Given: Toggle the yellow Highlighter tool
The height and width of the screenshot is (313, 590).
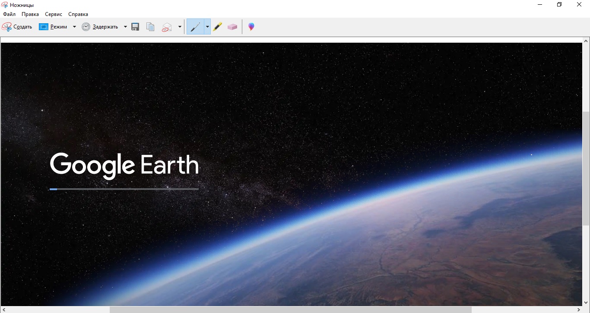Looking at the screenshot, I should tap(217, 27).
